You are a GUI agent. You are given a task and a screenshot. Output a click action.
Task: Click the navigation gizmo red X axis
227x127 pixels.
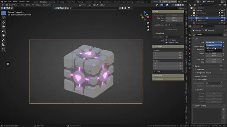[x=148, y=17]
